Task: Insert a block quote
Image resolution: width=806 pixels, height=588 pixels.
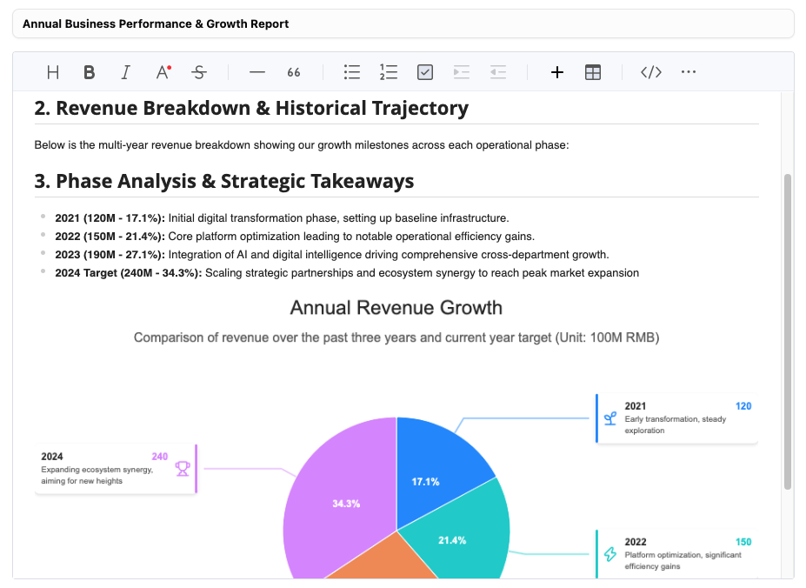Action: pyautogui.click(x=294, y=72)
